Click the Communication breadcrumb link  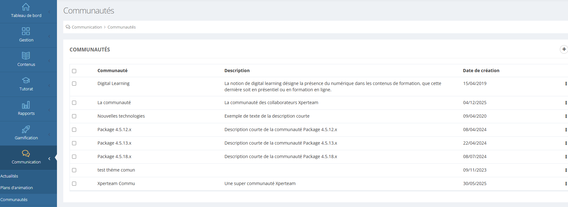tap(87, 27)
